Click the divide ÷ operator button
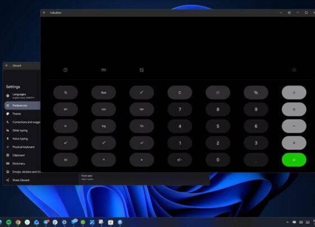 click(x=294, y=93)
